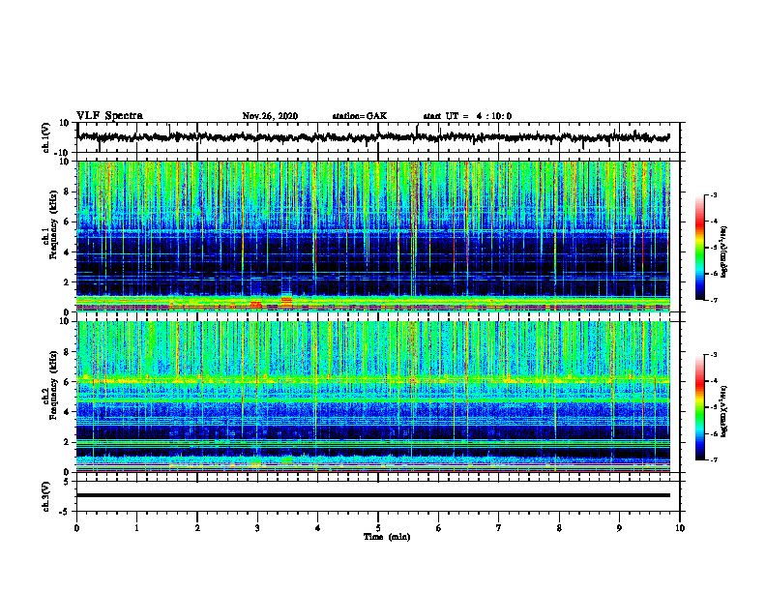
Task: Click the '8' kHz tick on ch.1 spectrogram
Action: coord(68,192)
